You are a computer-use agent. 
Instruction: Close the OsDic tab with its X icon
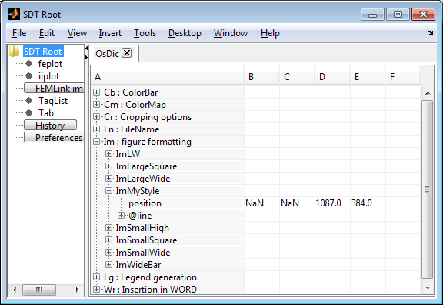[x=127, y=53]
